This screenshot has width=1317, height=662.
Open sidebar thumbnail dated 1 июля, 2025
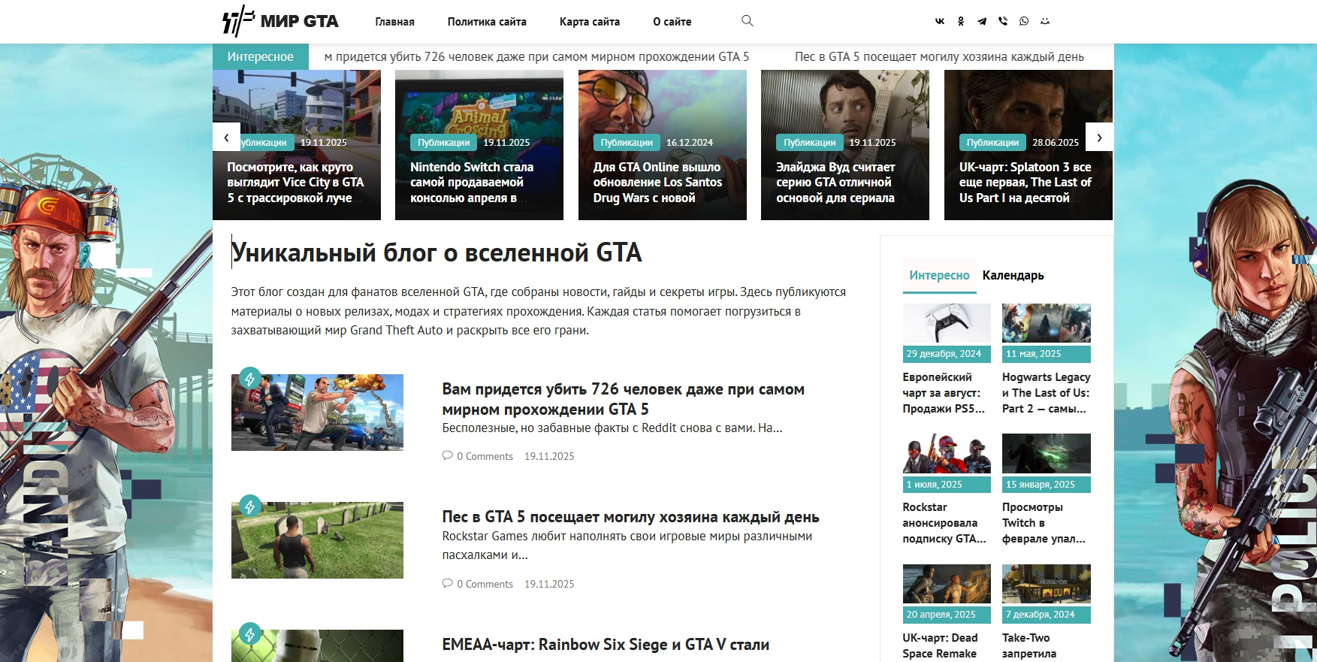(x=947, y=453)
